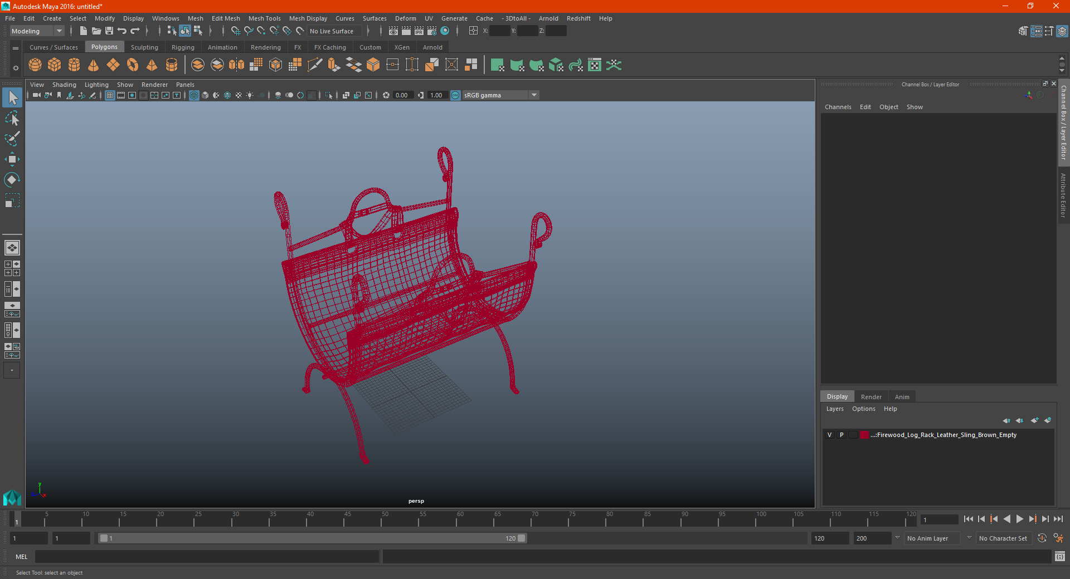Toggle viewport grid display
This screenshot has height=579, width=1070.
[110, 95]
